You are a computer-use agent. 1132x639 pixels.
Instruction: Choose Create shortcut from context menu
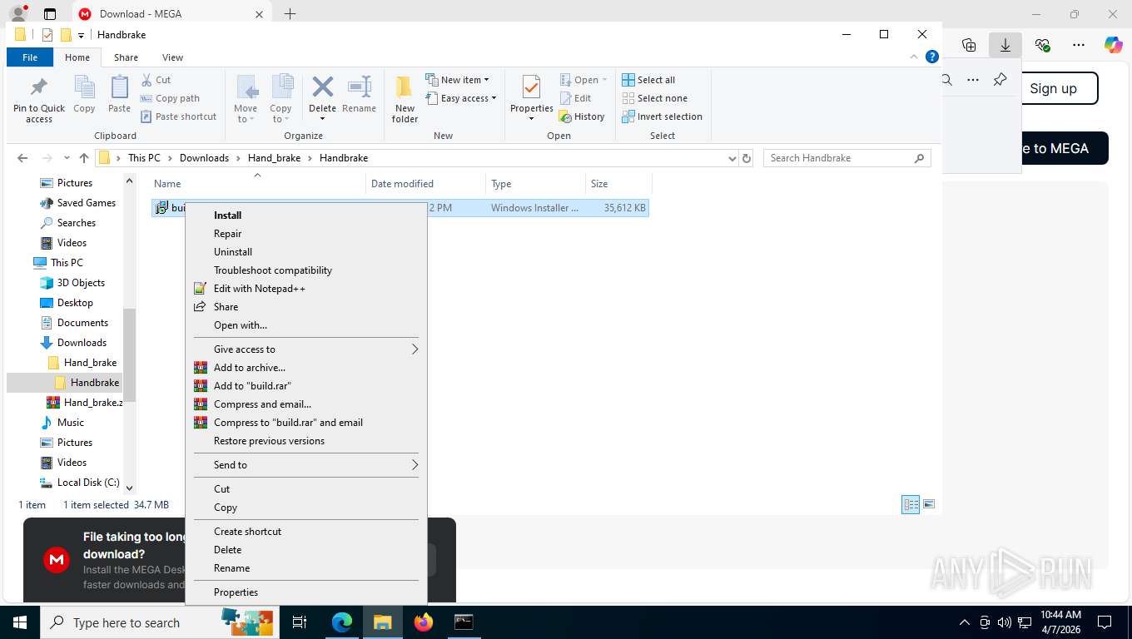(x=306, y=532)
